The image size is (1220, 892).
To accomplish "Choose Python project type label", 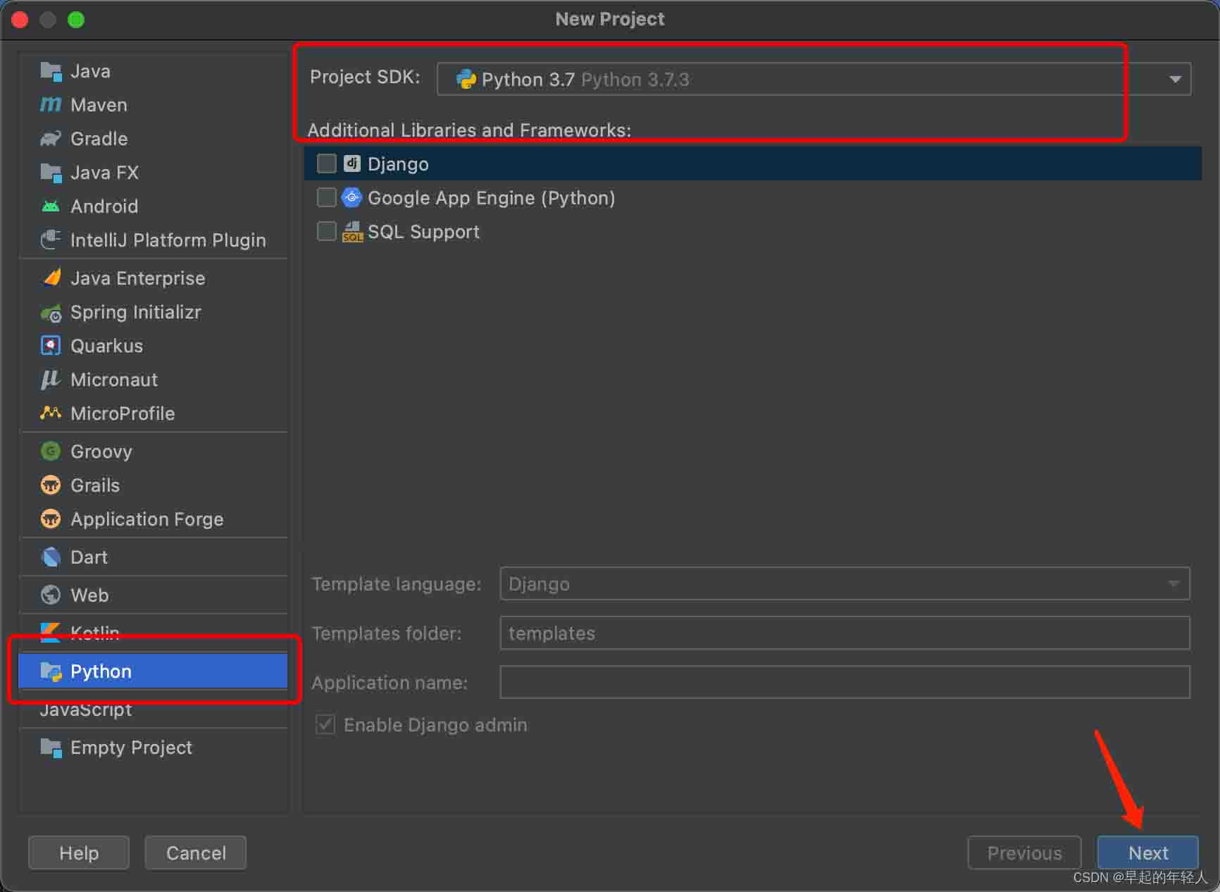I will (x=101, y=671).
